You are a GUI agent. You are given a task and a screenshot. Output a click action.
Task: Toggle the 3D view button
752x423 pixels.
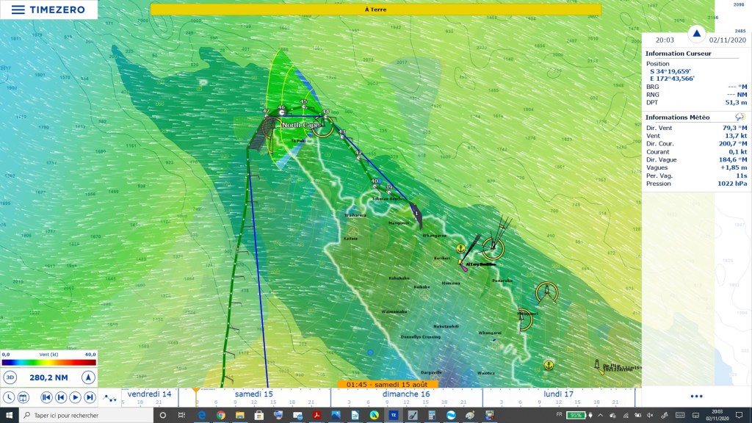(10, 378)
